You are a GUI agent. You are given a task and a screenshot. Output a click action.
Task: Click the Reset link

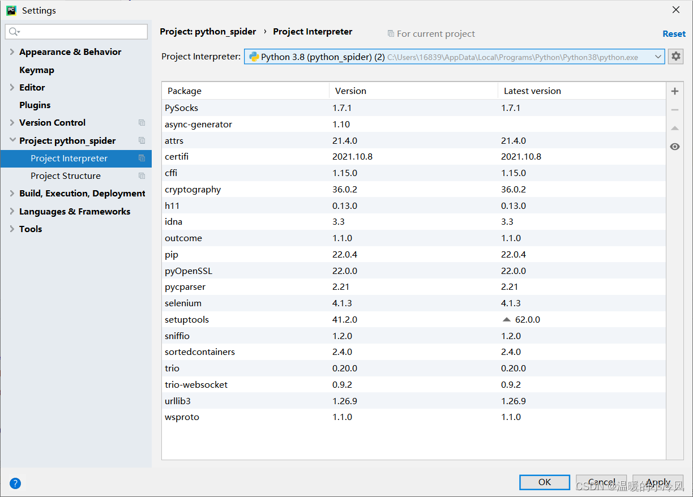tap(674, 34)
